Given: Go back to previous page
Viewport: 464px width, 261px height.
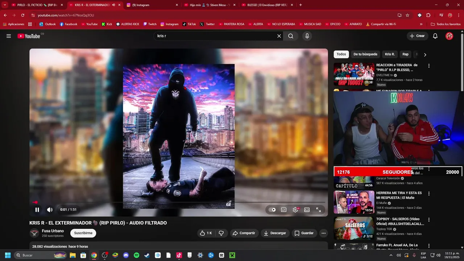Looking at the screenshot, I should (x=5, y=15).
